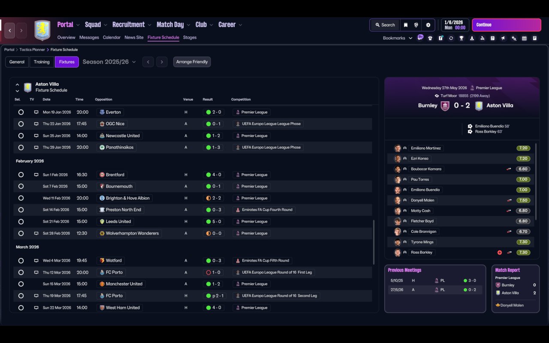Image resolution: width=549 pixels, height=343 pixels.
Task: Click the Watford club badge in fixtures
Action: [102, 261]
